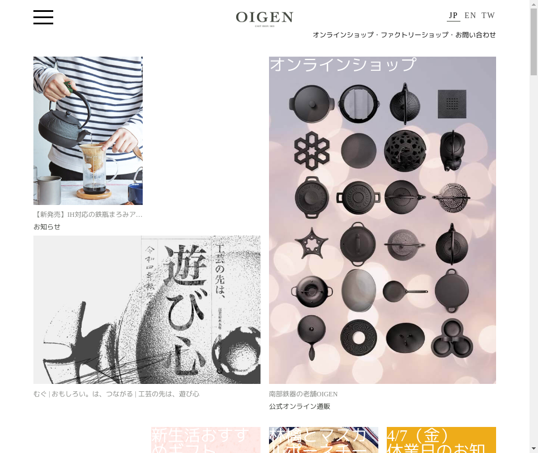538x453 pixels.
Task: Open the teapot coffee pouring photo
Action: [88, 131]
